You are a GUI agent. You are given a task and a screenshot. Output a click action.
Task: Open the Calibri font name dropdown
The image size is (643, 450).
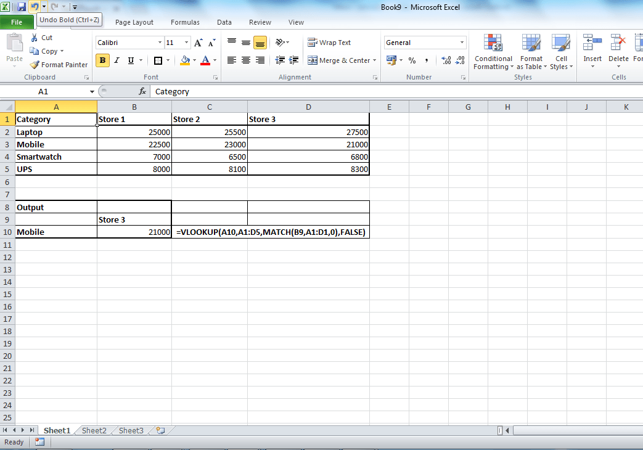[160, 43]
